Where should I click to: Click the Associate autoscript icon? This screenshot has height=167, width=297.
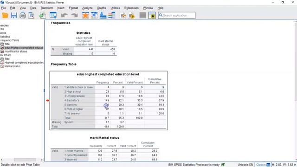(x=152, y=15)
